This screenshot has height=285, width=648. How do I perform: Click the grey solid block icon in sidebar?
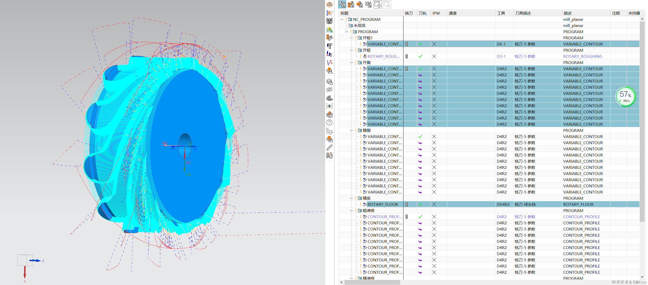[x=330, y=98]
